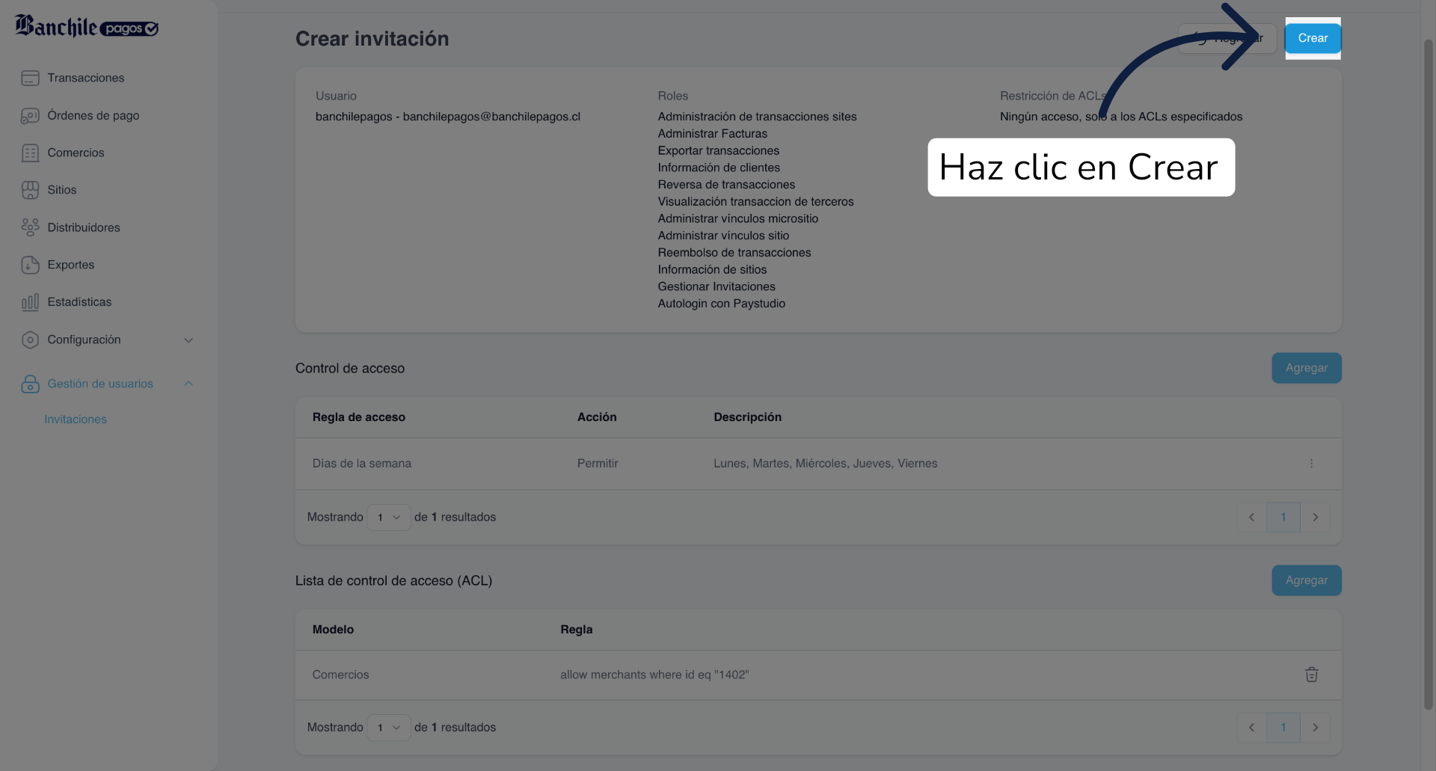Image resolution: width=1436 pixels, height=771 pixels.
Task: Click the Regla de acceso column header
Action: point(359,417)
